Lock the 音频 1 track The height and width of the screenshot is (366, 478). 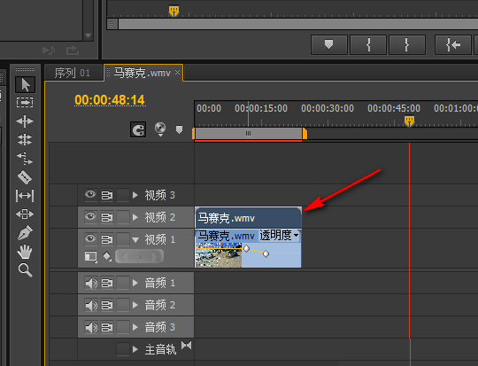(x=123, y=284)
